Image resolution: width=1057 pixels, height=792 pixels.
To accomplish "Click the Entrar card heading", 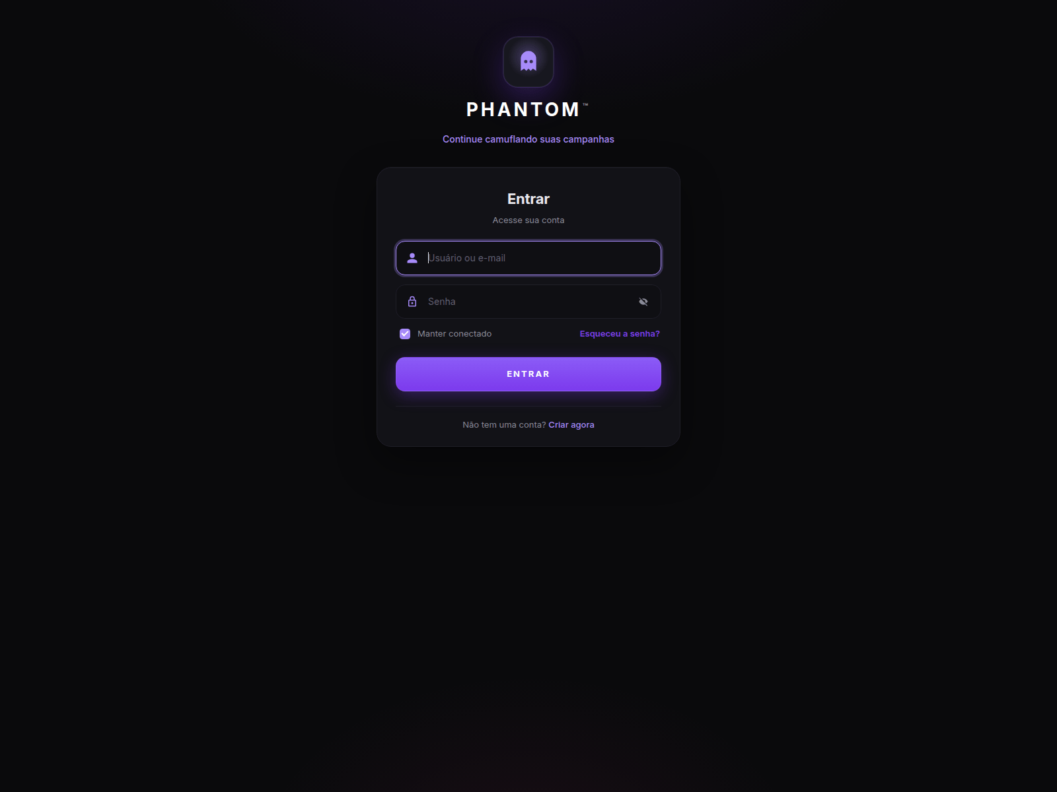I will tap(528, 199).
